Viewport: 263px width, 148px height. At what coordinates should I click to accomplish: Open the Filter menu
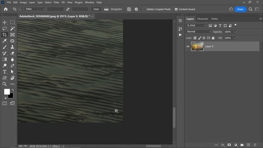[x=56, y=2]
